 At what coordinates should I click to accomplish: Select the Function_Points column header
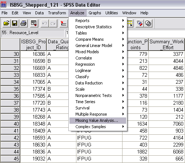click(x=137, y=44)
